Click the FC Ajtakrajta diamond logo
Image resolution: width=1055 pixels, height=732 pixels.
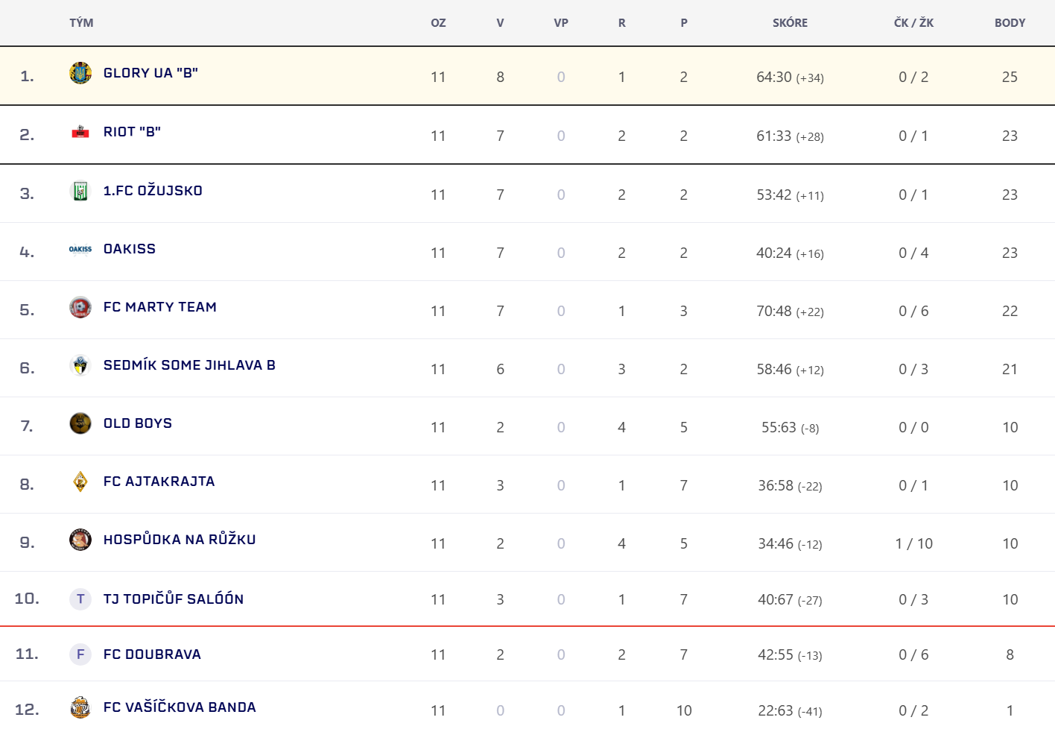[x=80, y=482]
